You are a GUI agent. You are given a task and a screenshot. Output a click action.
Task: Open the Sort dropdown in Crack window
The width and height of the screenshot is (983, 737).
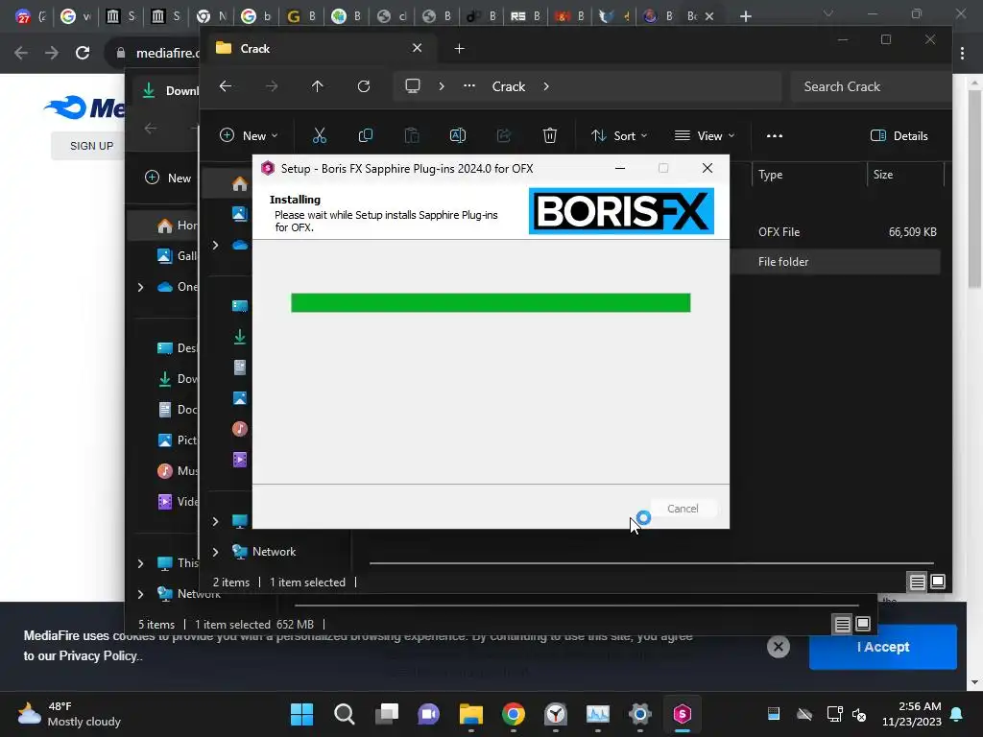619,135
